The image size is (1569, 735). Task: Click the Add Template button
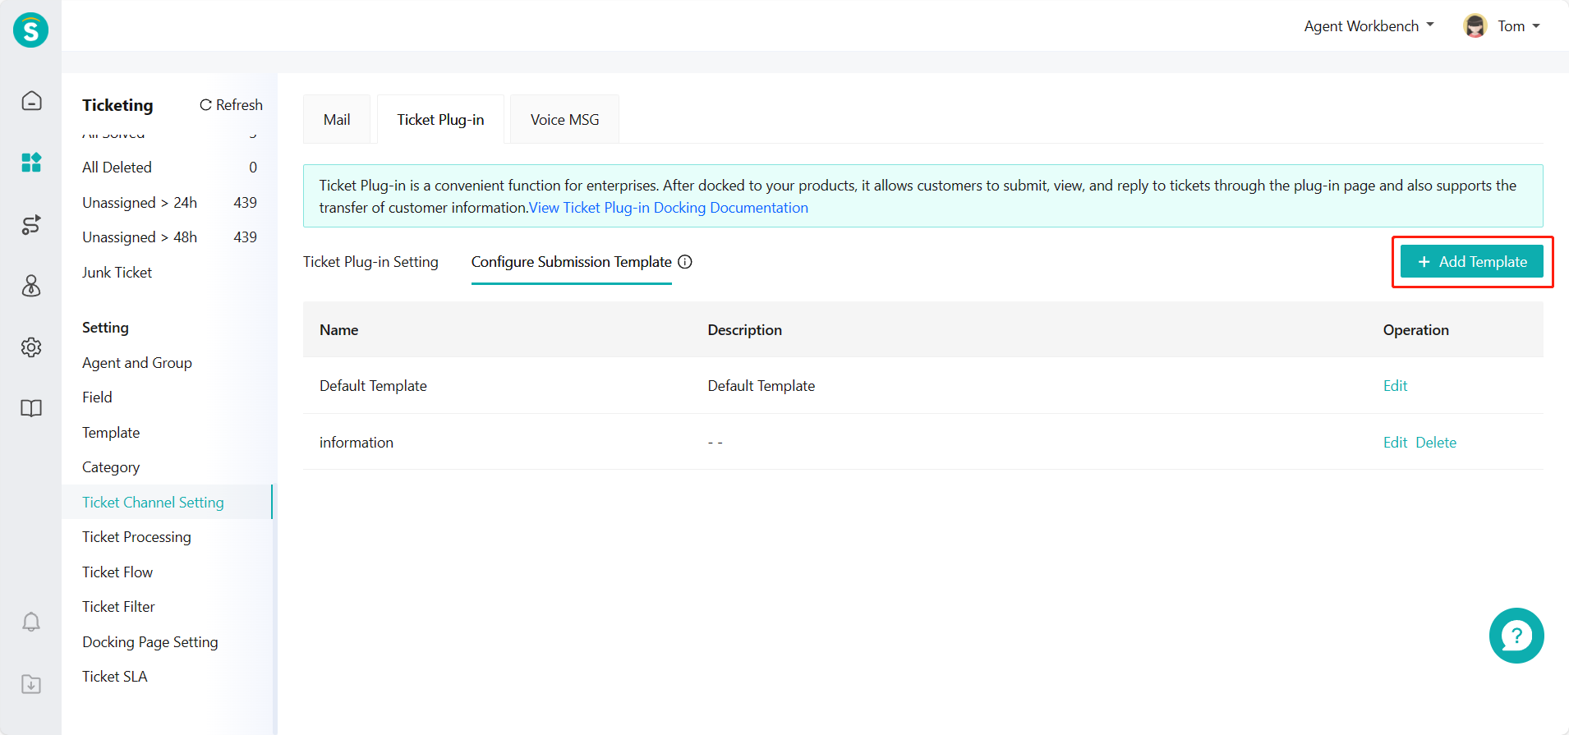1471,262
